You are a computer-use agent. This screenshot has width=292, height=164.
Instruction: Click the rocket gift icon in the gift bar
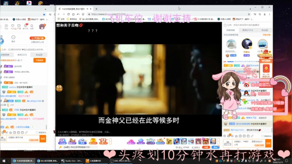click(x=176, y=141)
